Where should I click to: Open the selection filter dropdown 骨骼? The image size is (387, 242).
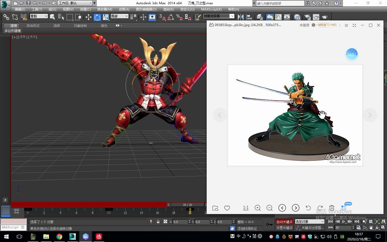click(x=39, y=16)
